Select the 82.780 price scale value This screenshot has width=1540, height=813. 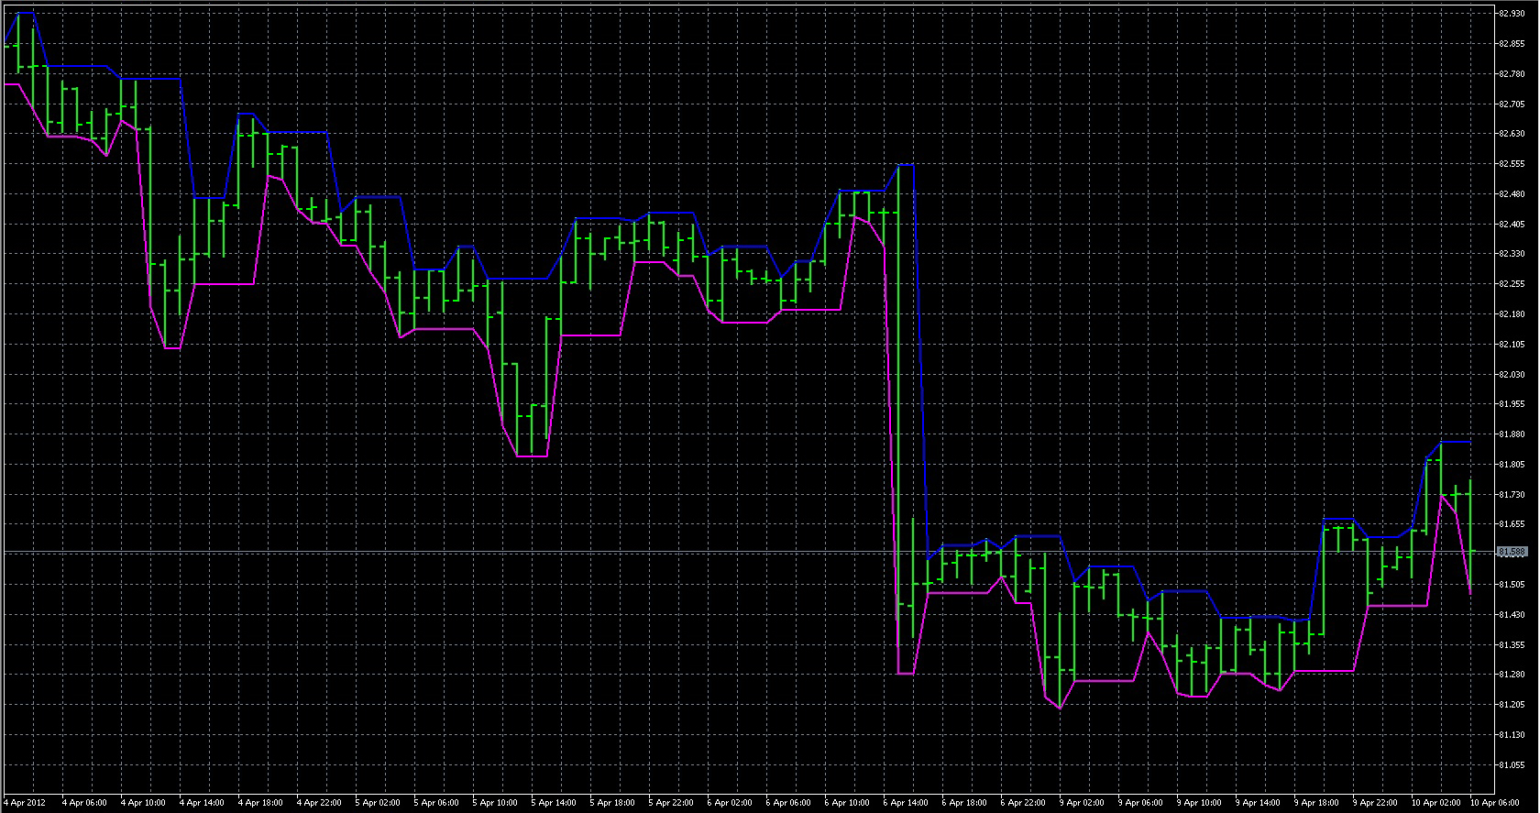pos(1512,74)
